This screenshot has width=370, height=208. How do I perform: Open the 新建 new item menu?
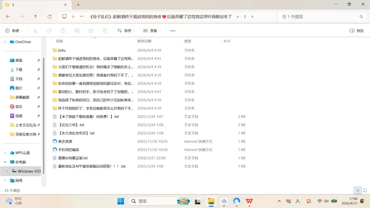pos(14,31)
